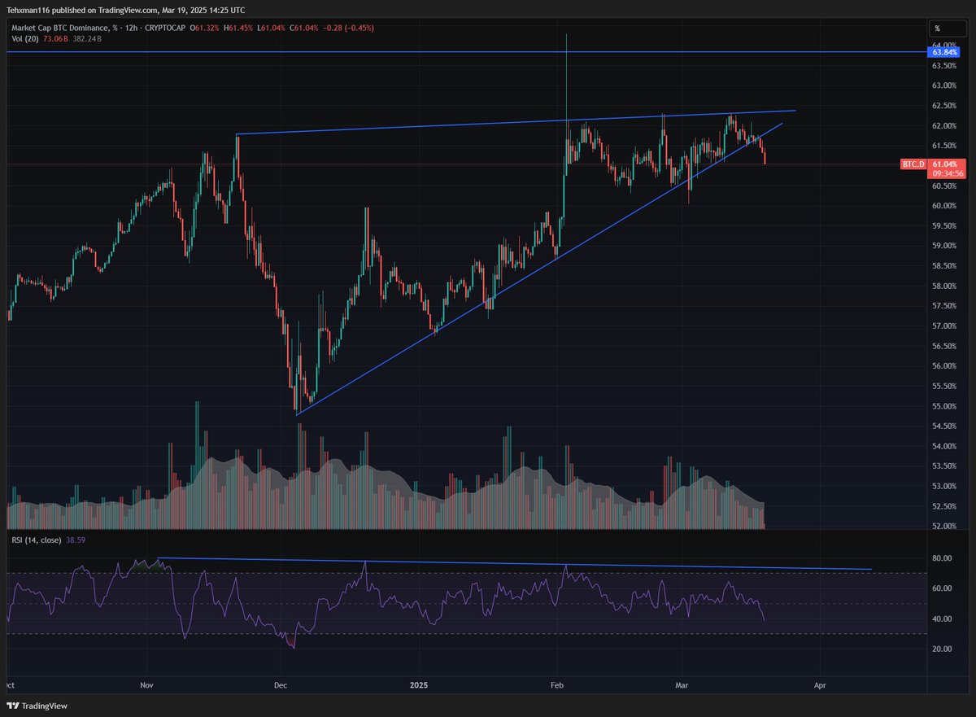This screenshot has height=717, width=976.
Task: Click the 54.50% price axis label
Action: tap(943, 426)
